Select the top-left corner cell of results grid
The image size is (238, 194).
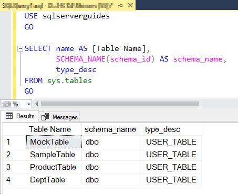(15, 129)
